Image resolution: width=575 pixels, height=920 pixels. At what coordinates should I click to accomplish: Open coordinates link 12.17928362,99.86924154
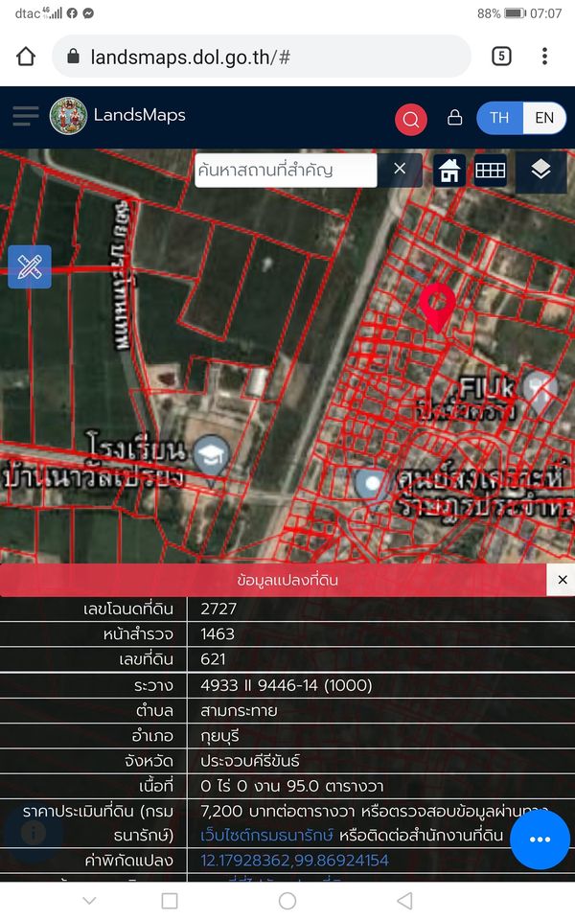point(294,861)
